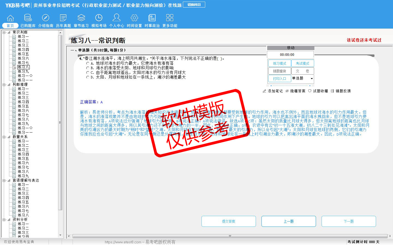Click the 下一题 next question button
This screenshot has height=245, width=393.
tap(349, 221)
